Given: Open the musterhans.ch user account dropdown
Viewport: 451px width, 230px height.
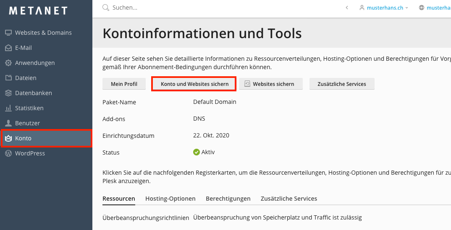Looking at the screenshot, I should [x=384, y=8].
